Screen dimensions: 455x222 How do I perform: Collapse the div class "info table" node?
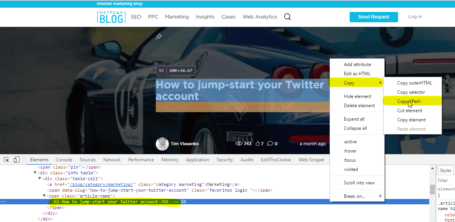coord(35,173)
